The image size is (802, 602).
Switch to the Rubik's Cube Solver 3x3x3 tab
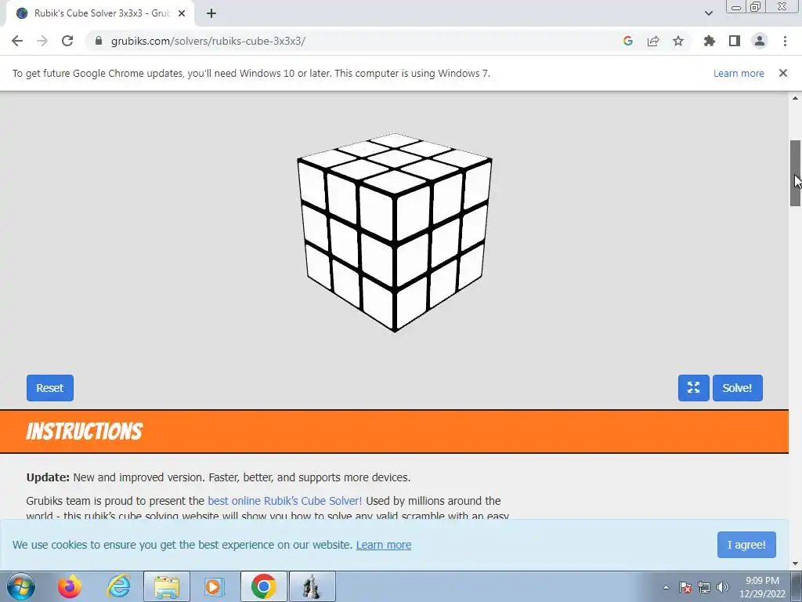point(100,13)
